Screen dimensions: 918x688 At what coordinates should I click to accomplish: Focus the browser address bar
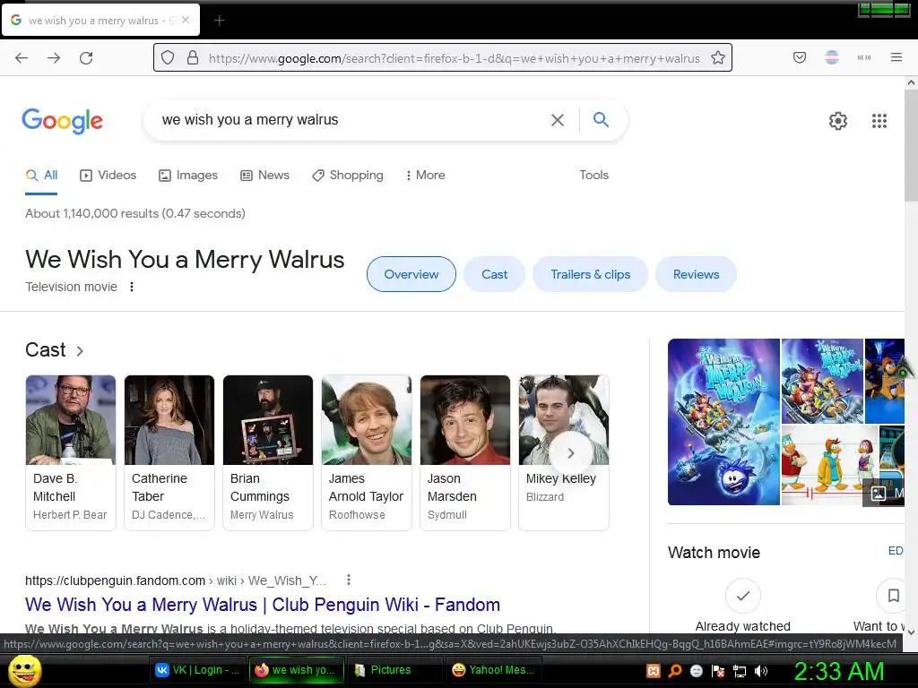click(x=454, y=58)
